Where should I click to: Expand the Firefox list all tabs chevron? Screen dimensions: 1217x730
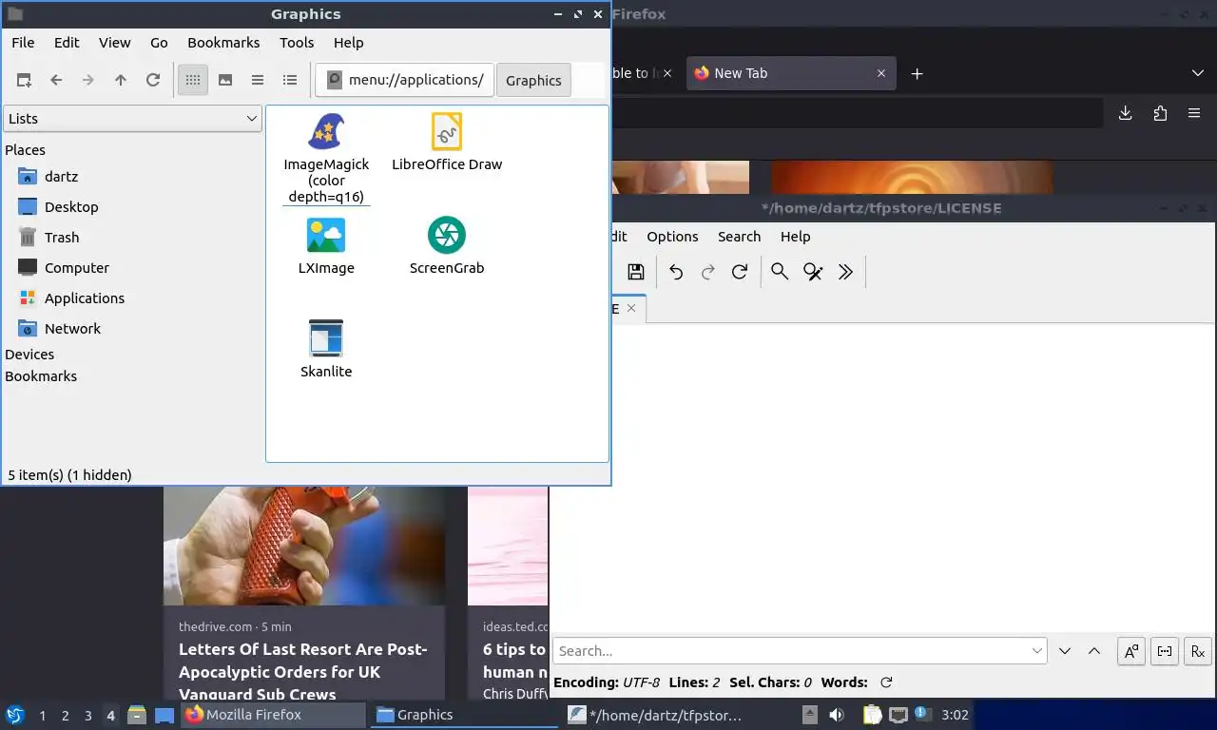click(1198, 73)
